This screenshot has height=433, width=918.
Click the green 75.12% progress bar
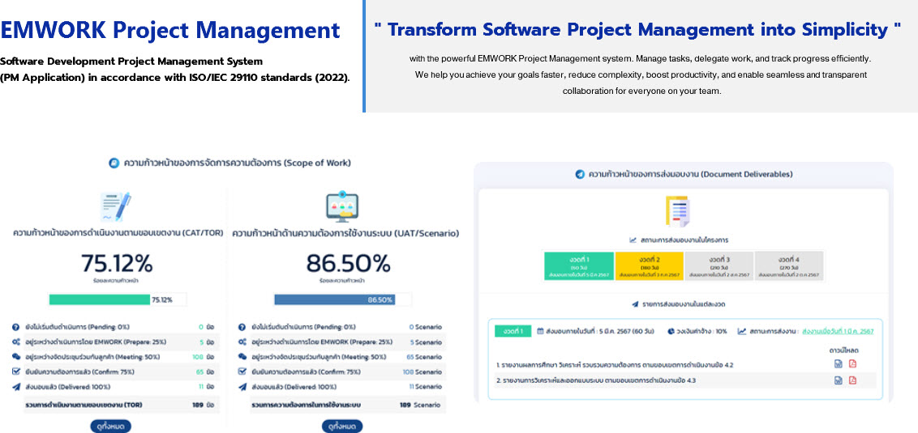click(100, 299)
